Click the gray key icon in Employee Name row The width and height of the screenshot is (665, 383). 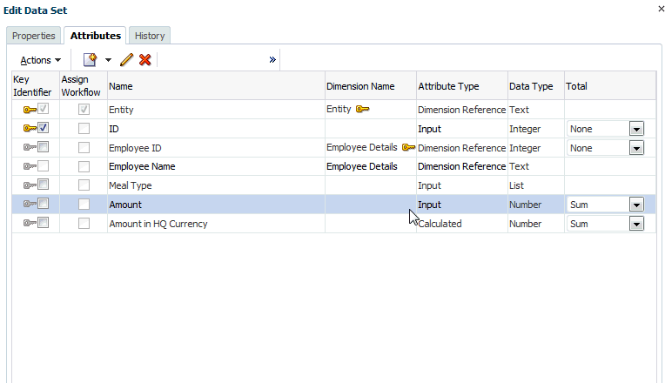point(30,166)
